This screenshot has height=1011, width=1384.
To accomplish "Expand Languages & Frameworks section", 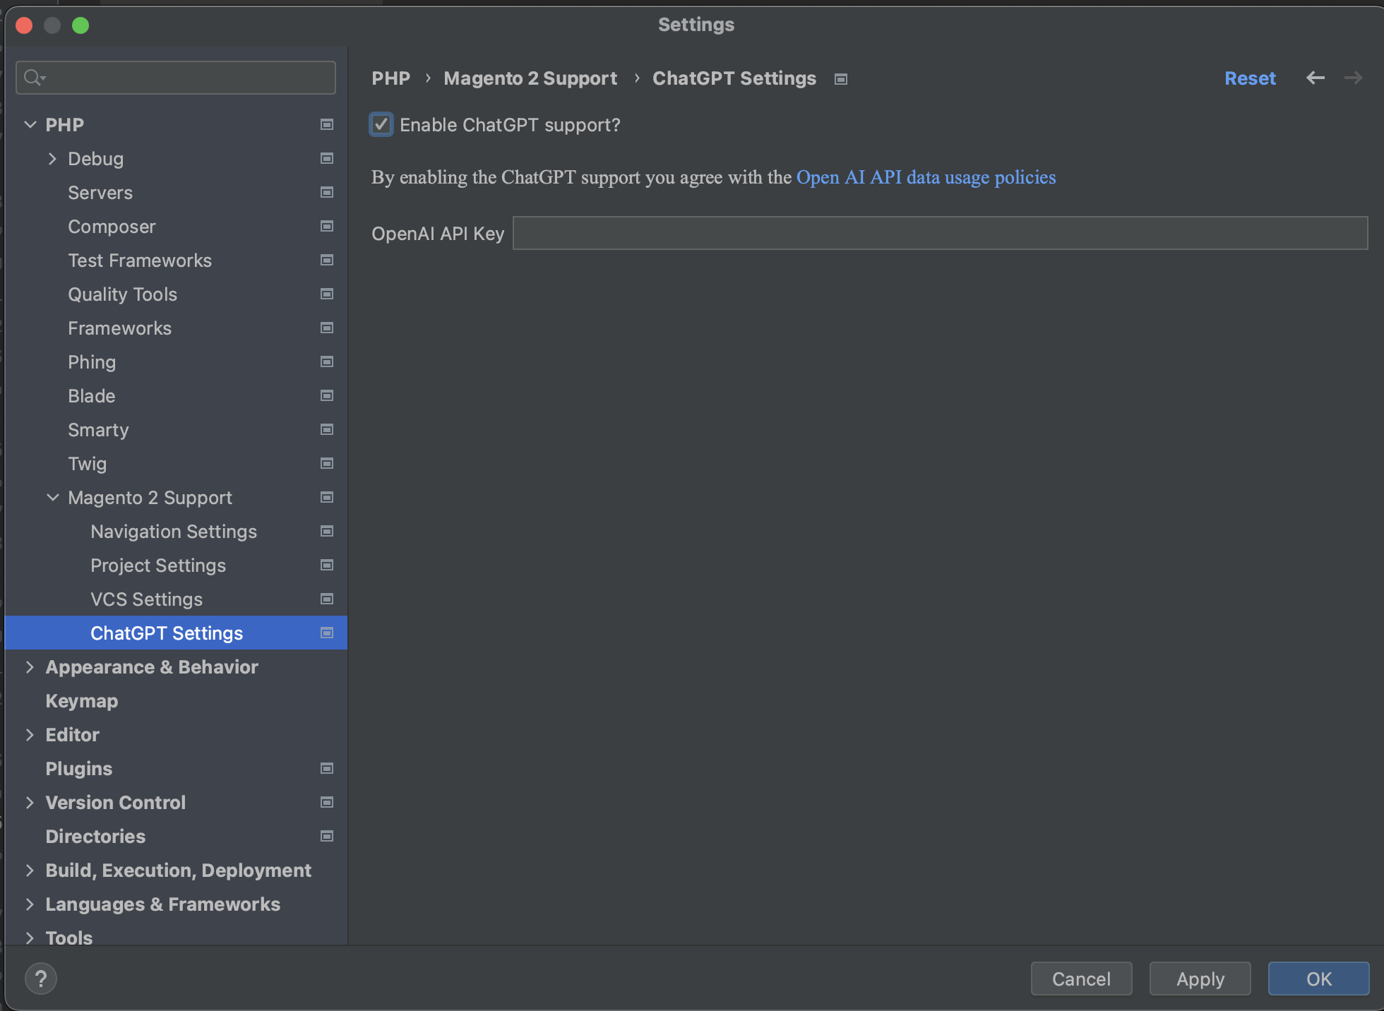I will click(x=30, y=904).
